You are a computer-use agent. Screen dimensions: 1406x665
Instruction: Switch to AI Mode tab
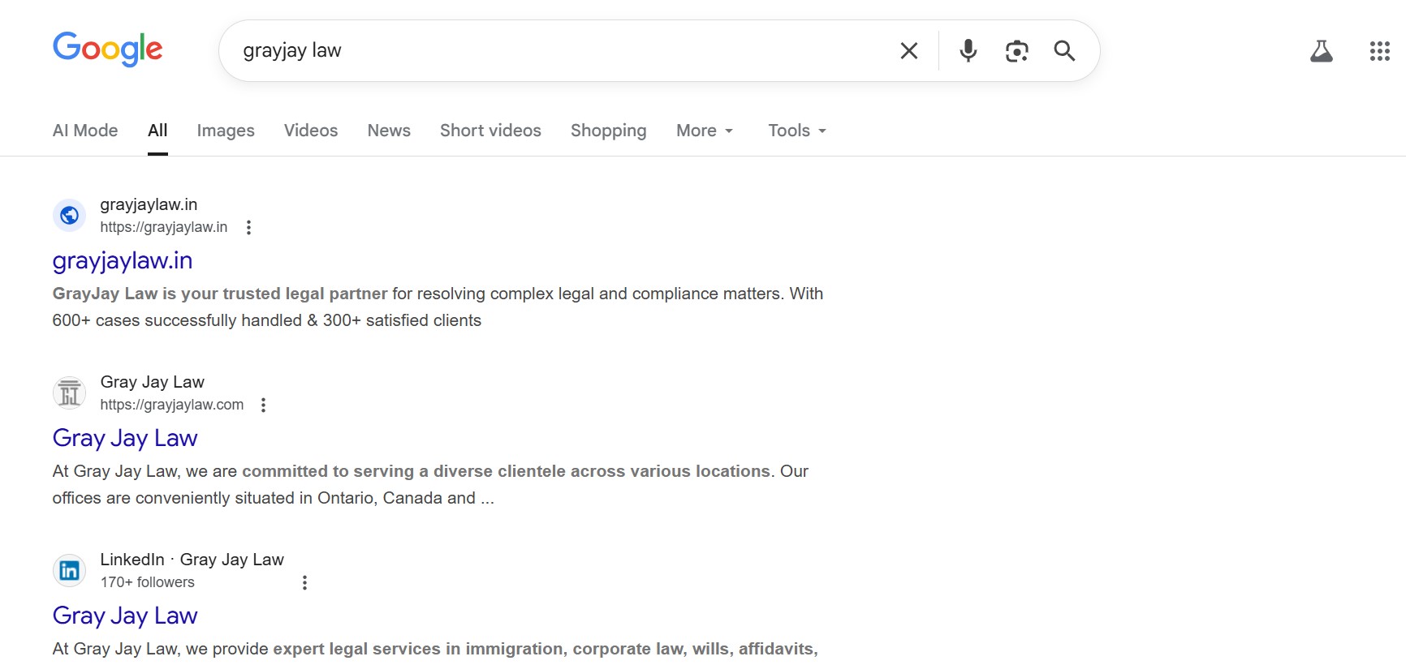click(x=85, y=131)
